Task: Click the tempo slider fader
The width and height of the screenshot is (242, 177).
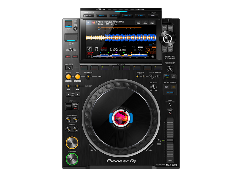Action: point(170,141)
